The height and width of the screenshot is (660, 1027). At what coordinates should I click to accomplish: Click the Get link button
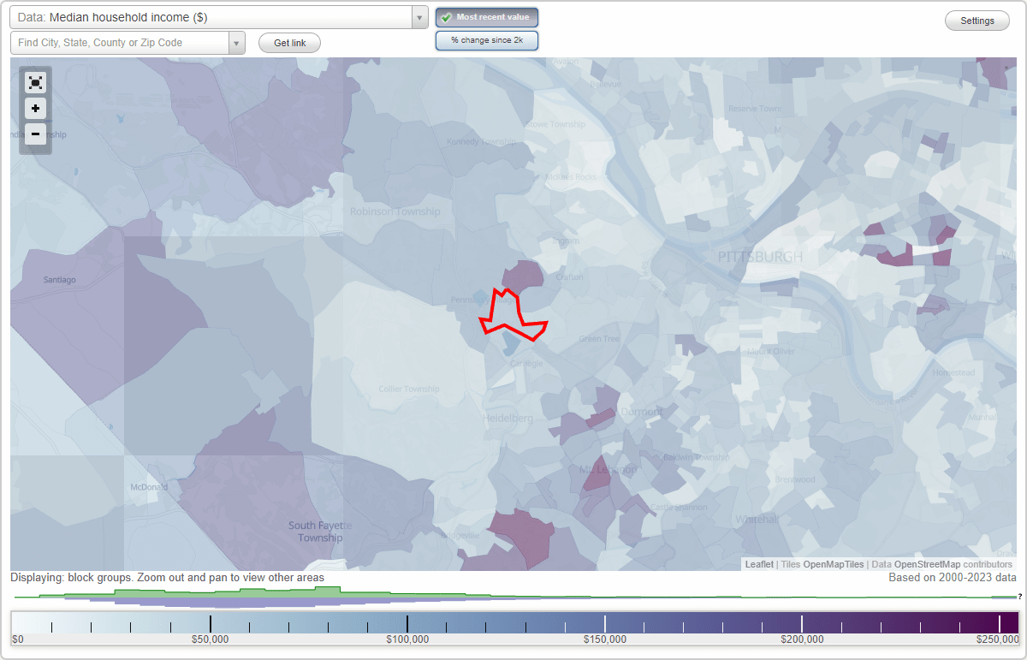(x=289, y=42)
